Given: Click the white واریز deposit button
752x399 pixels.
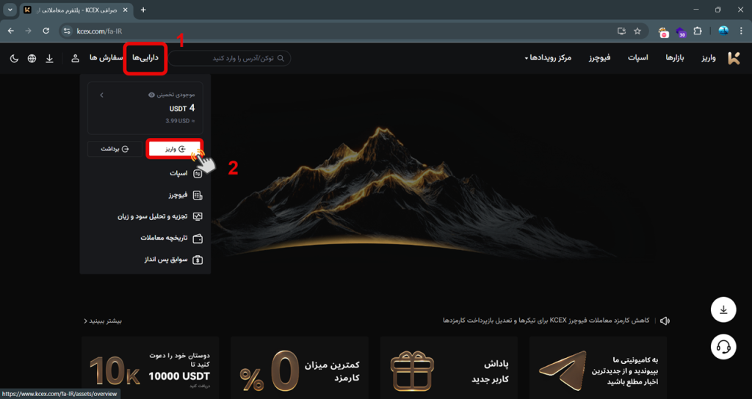Looking at the screenshot, I should (176, 149).
